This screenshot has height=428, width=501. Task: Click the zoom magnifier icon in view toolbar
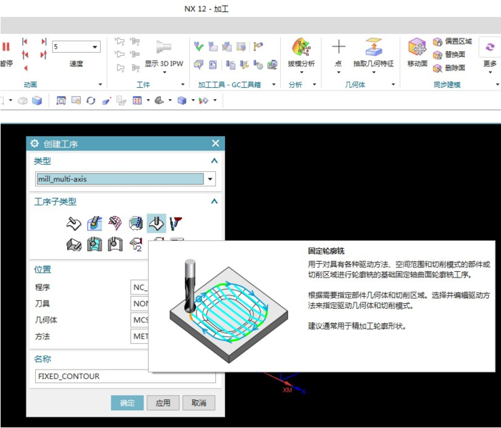61,101
